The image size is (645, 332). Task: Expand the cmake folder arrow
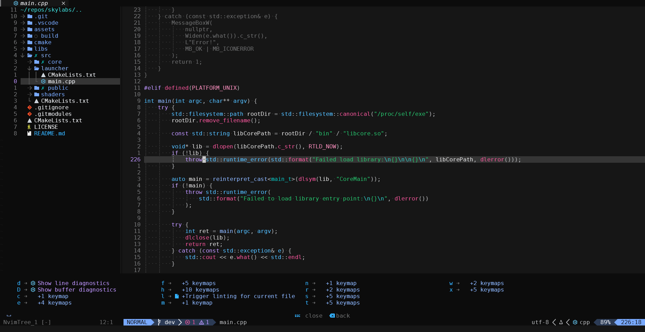coord(23,42)
